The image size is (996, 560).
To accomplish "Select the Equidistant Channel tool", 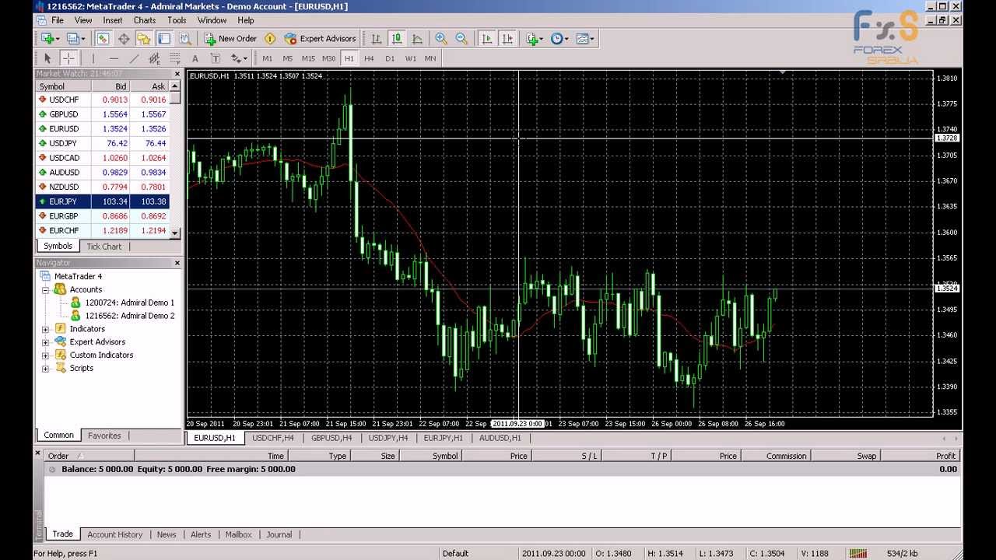I will [154, 58].
